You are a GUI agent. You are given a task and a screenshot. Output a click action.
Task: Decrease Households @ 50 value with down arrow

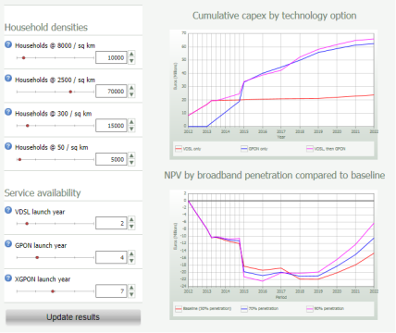click(x=131, y=163)
